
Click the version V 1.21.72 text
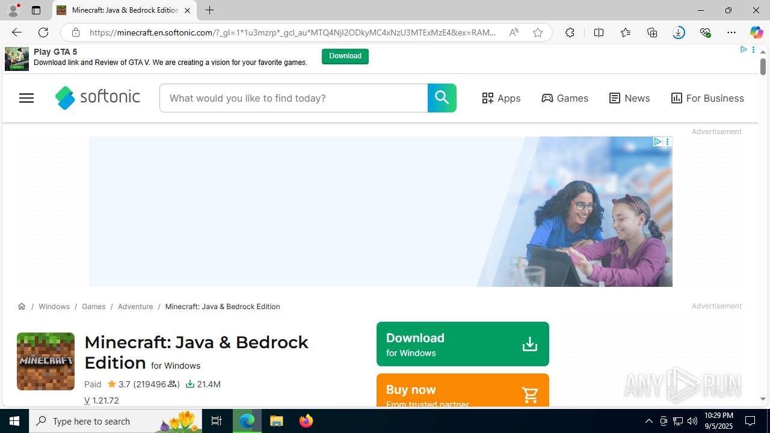(x=102, y=401)
